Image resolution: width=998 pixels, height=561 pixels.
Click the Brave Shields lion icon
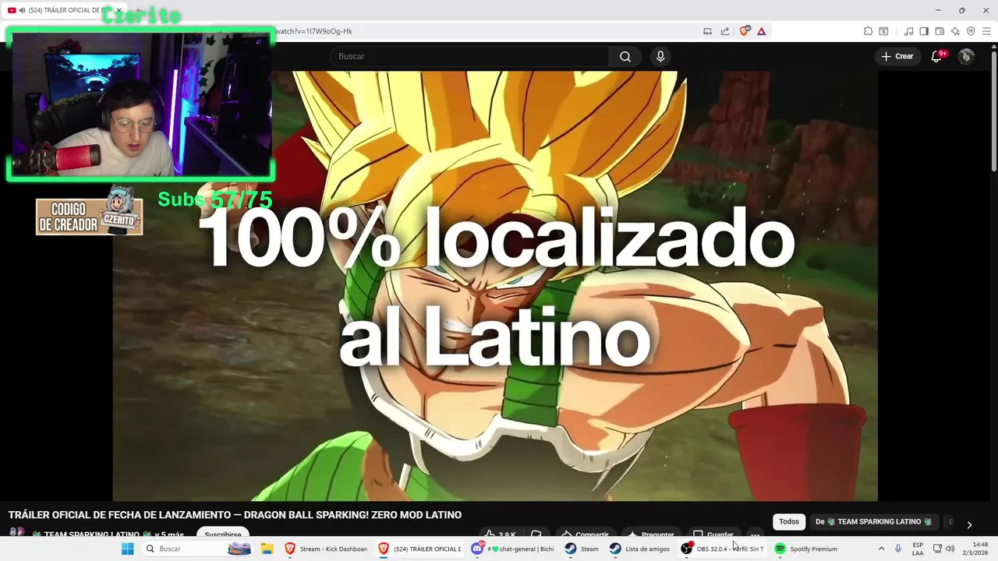point(745,31)
